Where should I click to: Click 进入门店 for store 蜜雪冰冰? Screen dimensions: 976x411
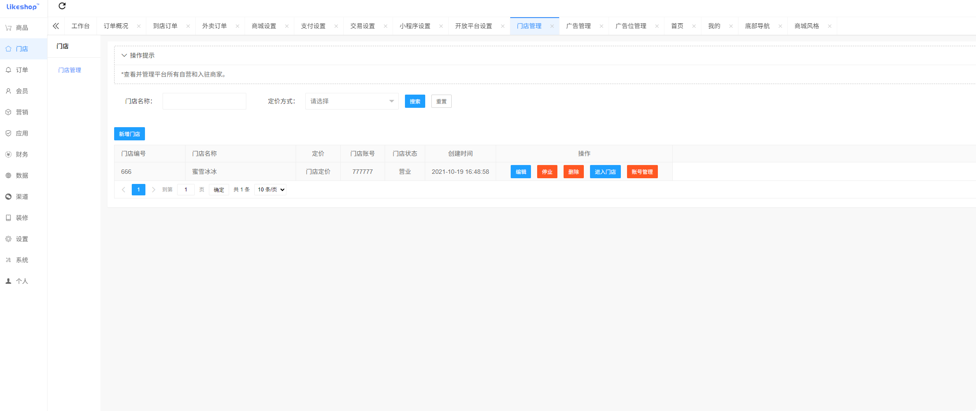point(605,172)
